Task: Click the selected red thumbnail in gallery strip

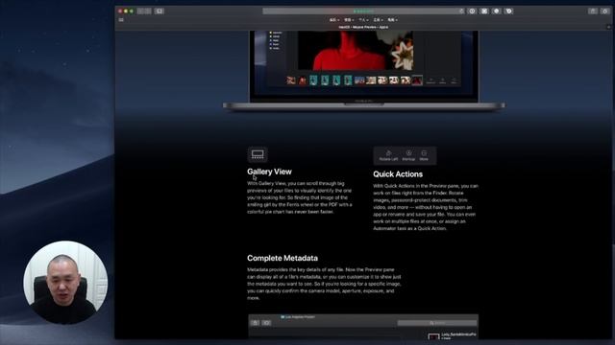Action: click(x=417, y=80)
